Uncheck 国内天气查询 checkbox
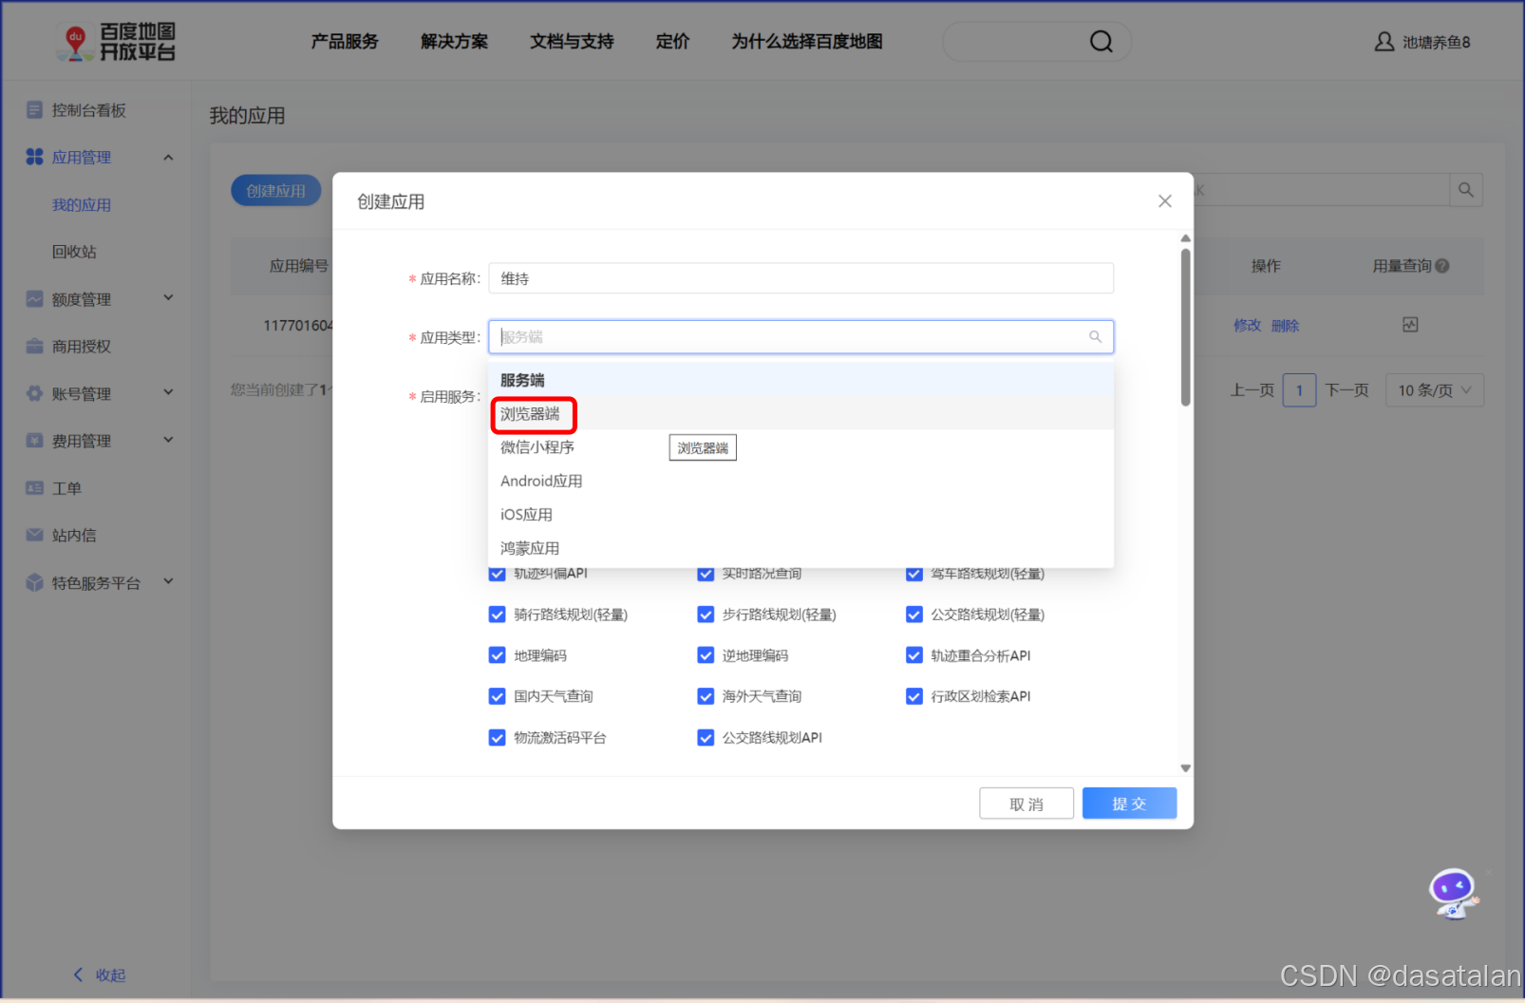 pos(497,696)
